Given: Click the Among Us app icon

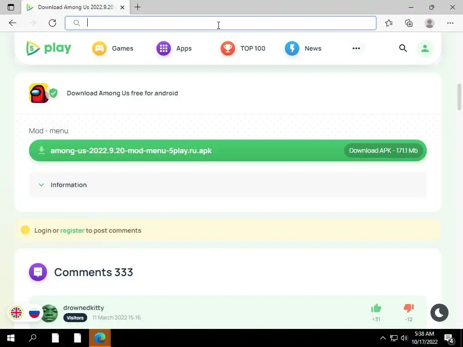Looking at the screenshot, I should (x=39, y=93).
